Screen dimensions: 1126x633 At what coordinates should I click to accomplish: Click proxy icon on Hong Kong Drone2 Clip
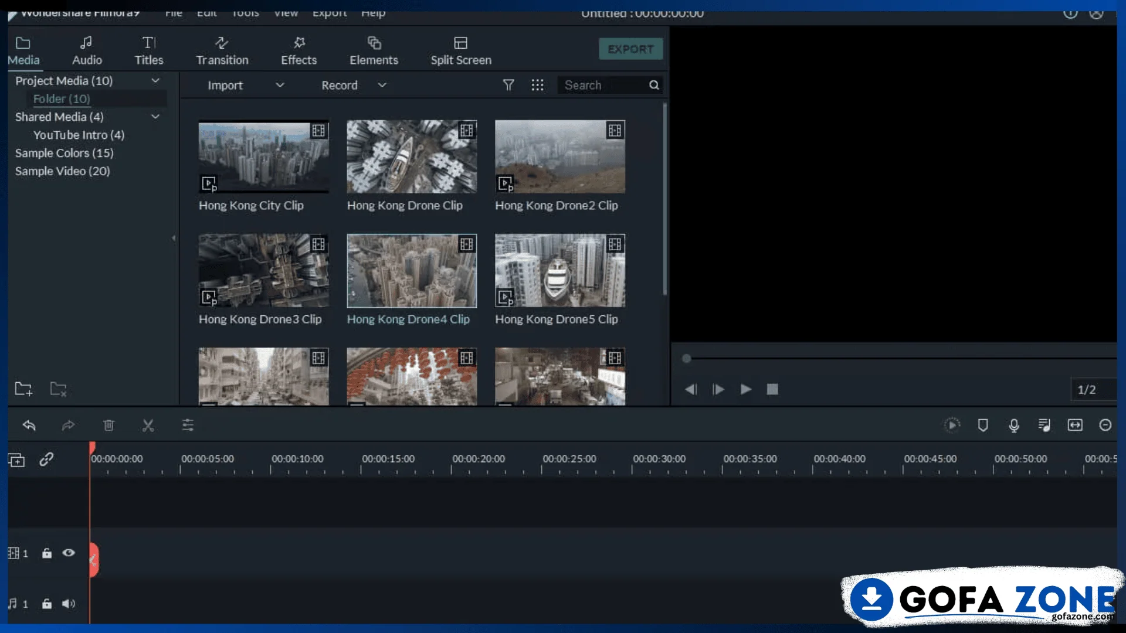pos(506,183)
